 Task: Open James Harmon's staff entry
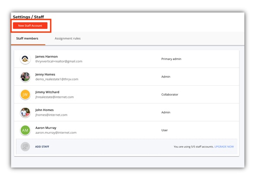[x=127, y=59]
